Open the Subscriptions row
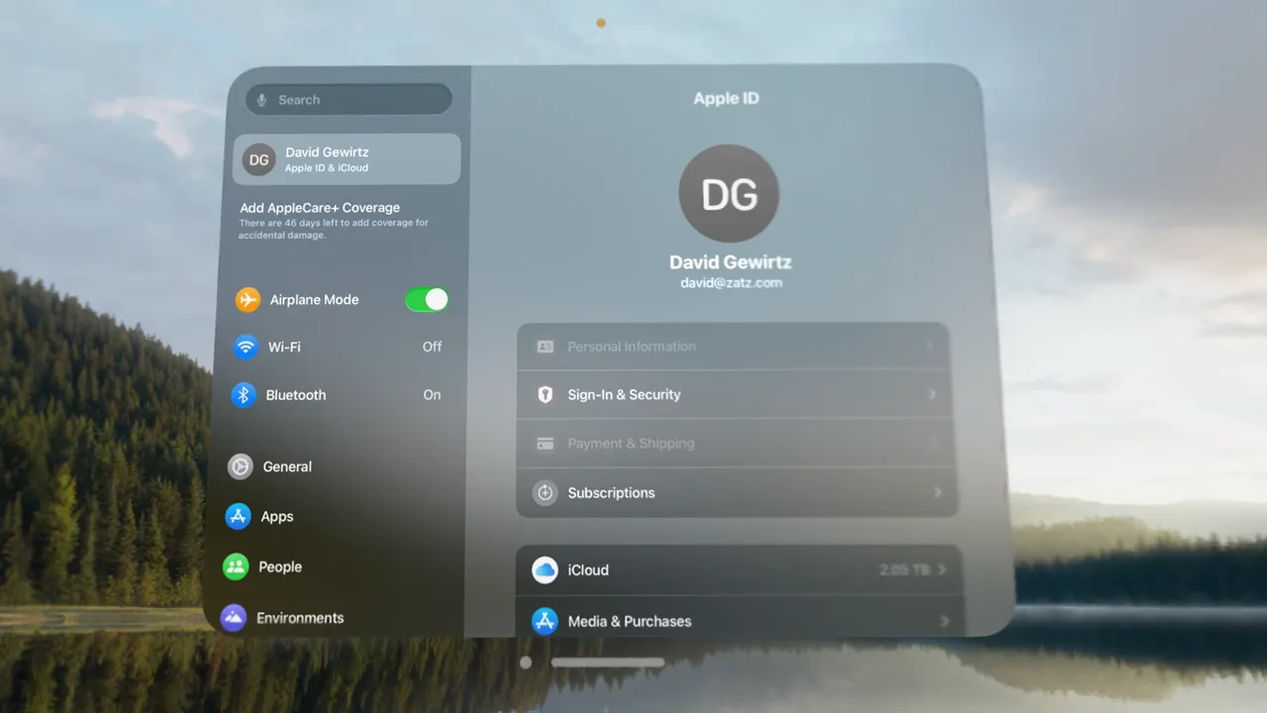 point(736,492)
